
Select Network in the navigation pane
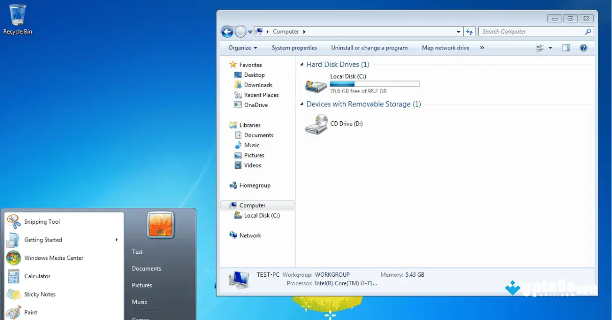click(249, 235)
